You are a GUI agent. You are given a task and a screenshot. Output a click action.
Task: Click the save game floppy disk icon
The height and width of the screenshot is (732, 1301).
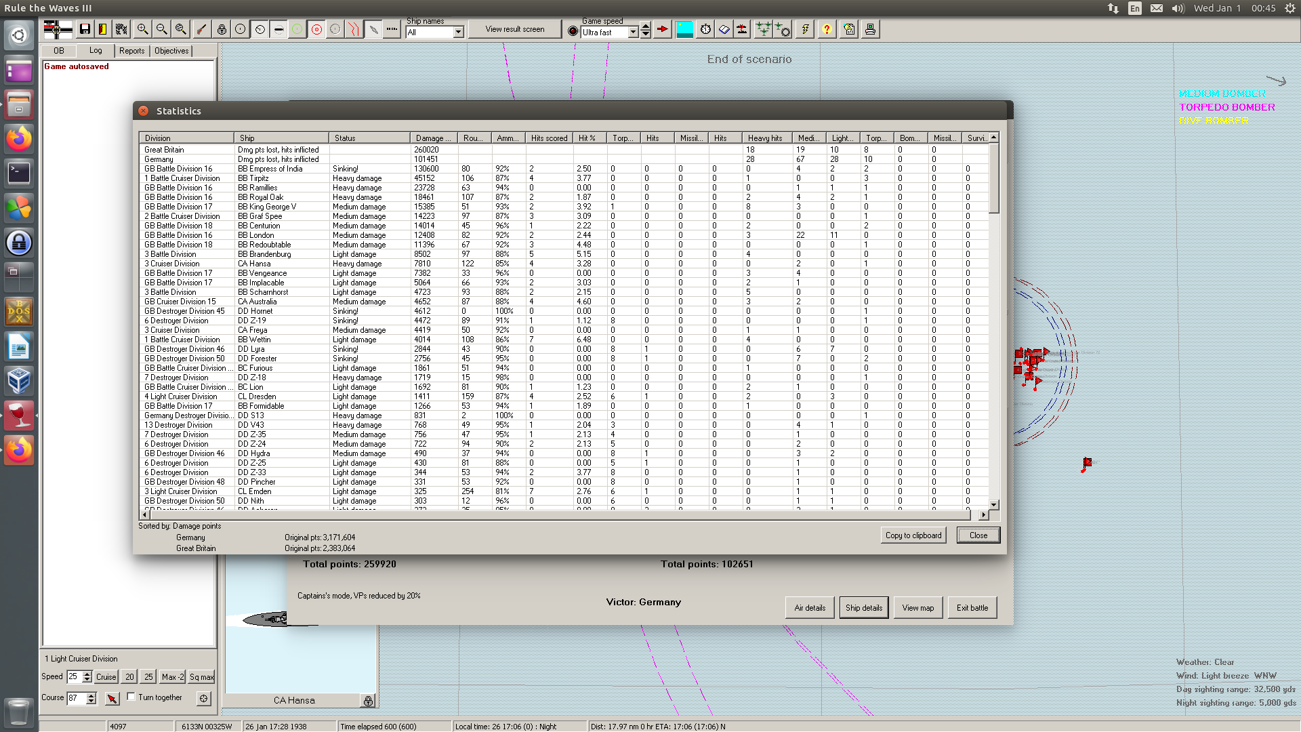click(x=85, y=29)
